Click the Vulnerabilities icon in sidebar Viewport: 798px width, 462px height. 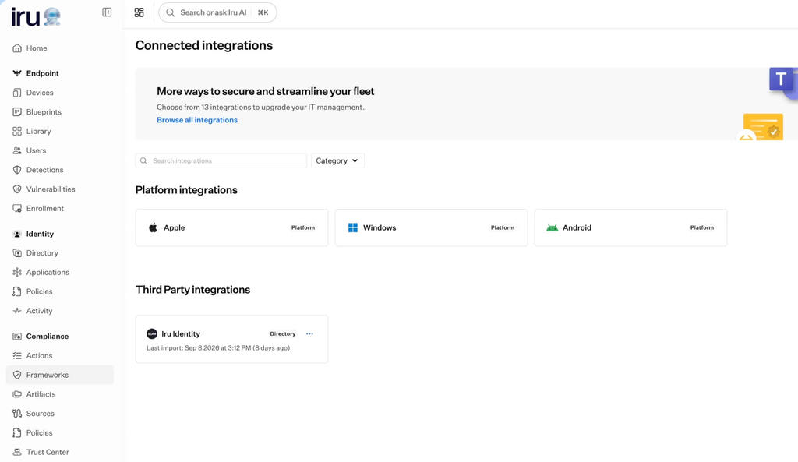point(17,189)
